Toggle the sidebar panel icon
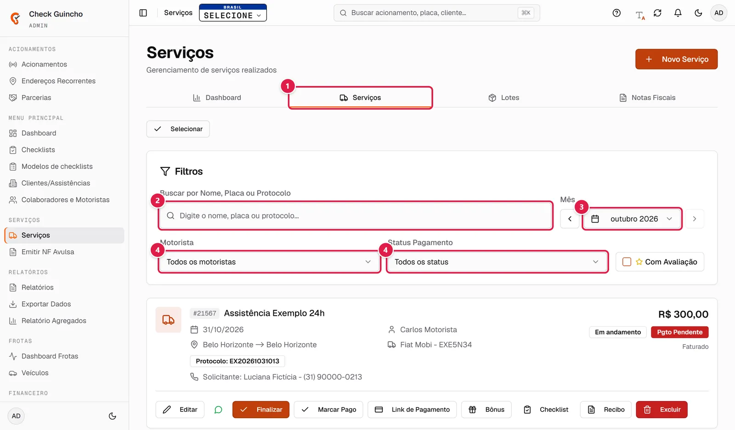The height and width of the screenshot is (430, 735). click(143, 13)
